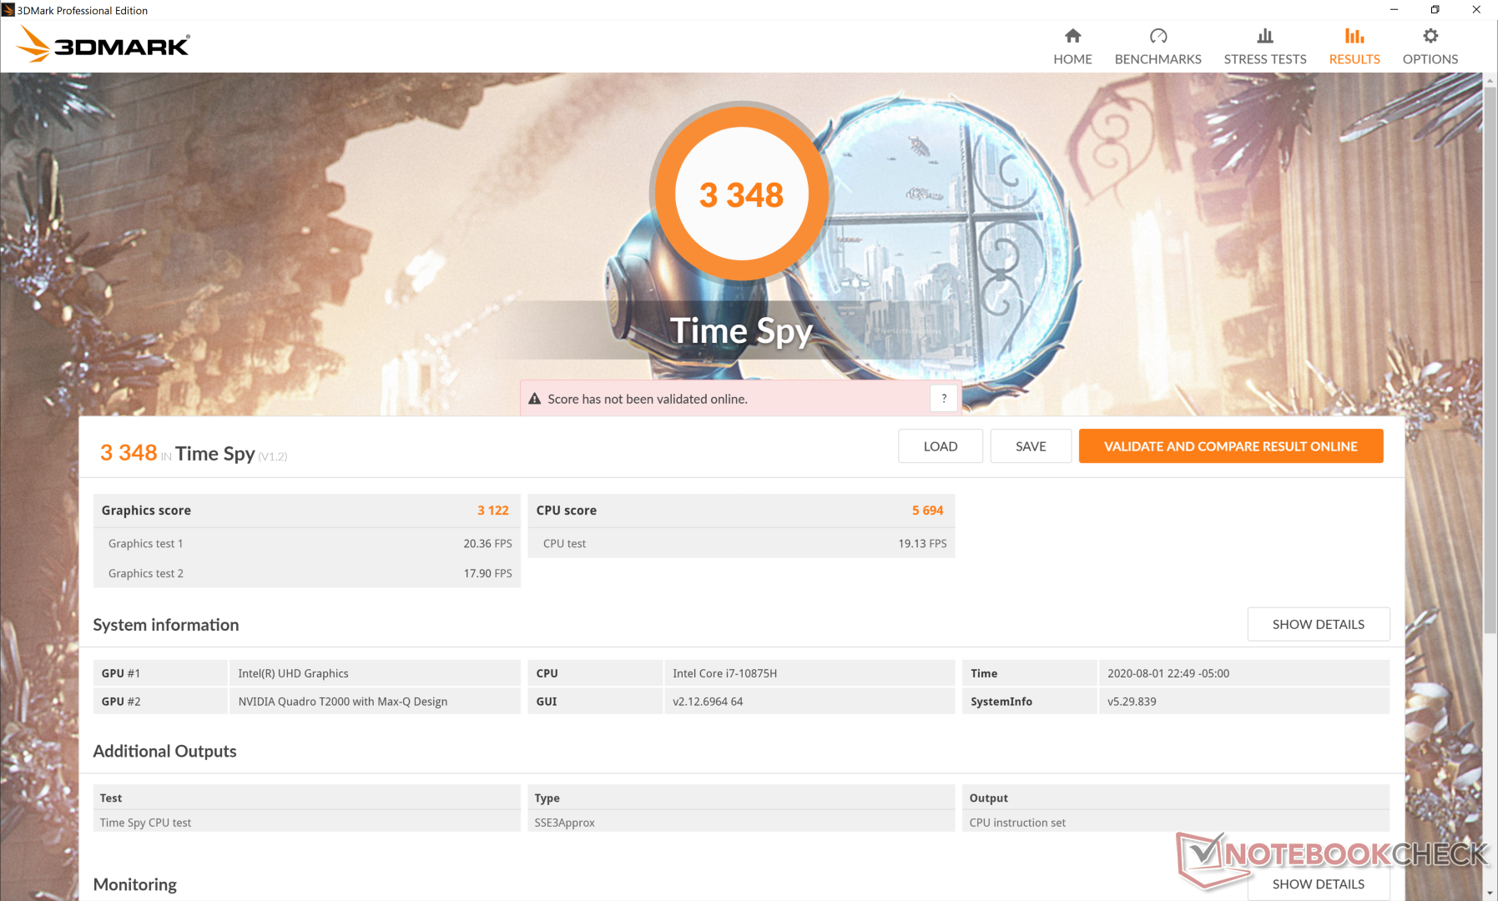
Task: Click the Monitoring heading
Action: point(135,884)
